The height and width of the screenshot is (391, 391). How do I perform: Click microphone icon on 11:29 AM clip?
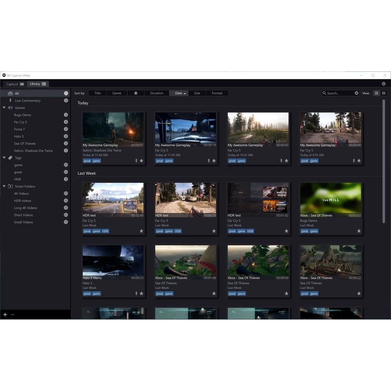click(209, 161)
